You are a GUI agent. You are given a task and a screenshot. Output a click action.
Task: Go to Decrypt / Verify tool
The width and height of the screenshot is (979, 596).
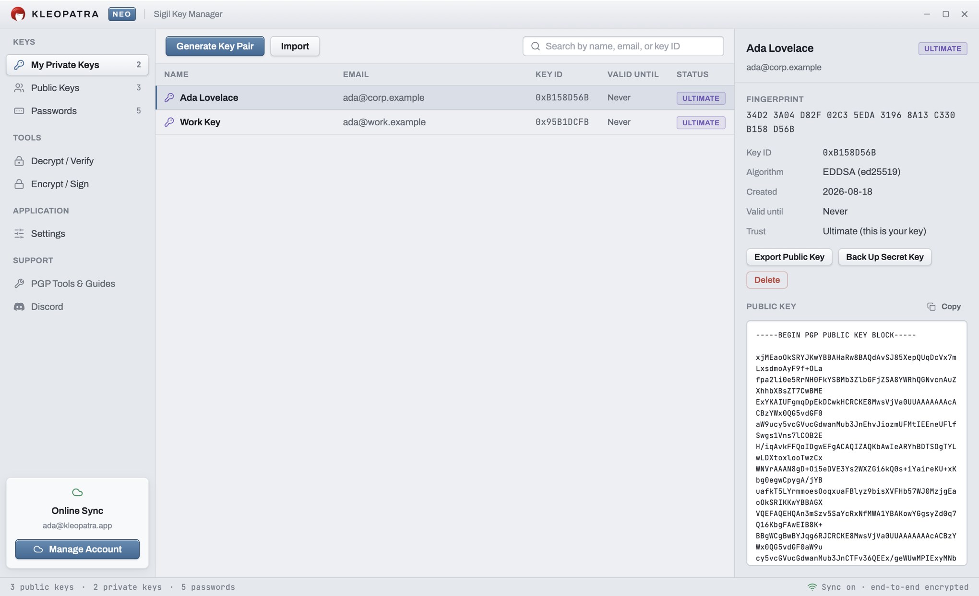point(77,161)
